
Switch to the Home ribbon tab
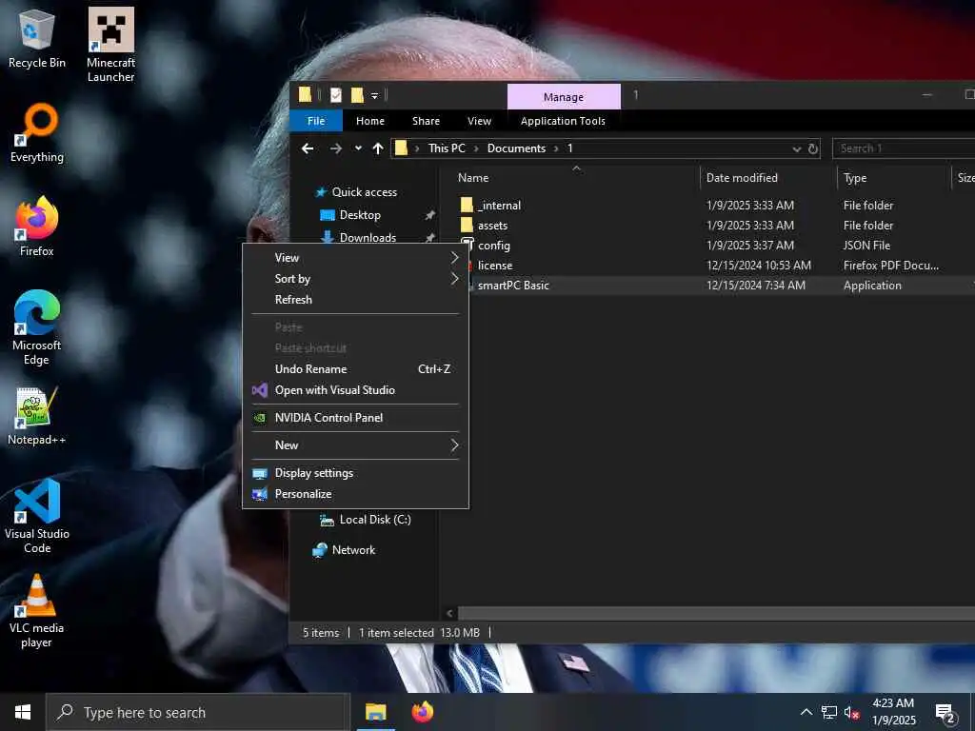click(x=370, y=121)
